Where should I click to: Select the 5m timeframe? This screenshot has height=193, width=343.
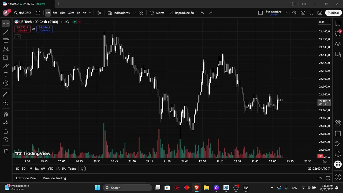pyautogui.click(x=55, y=13)
